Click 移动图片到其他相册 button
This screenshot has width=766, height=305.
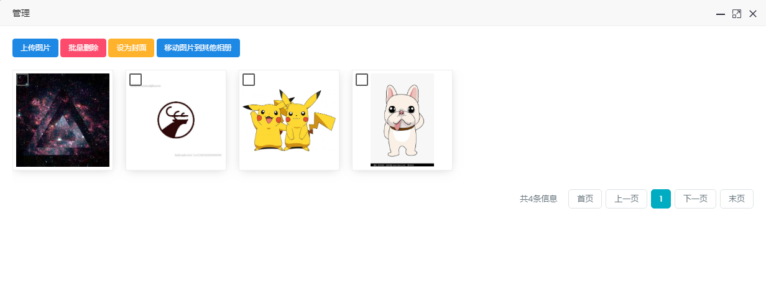tap(198, 48)
